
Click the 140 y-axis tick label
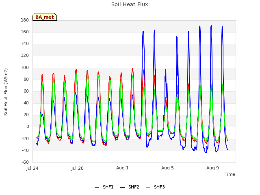point(25,43)
